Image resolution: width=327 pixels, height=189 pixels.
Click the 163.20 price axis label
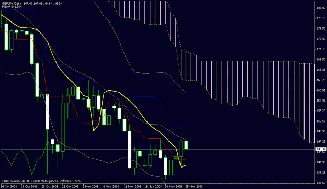coord(321,80)
